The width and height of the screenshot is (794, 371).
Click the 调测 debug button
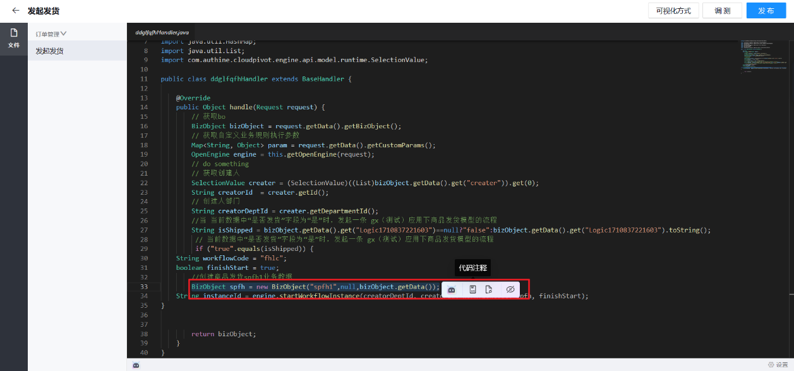coord(723,11)
